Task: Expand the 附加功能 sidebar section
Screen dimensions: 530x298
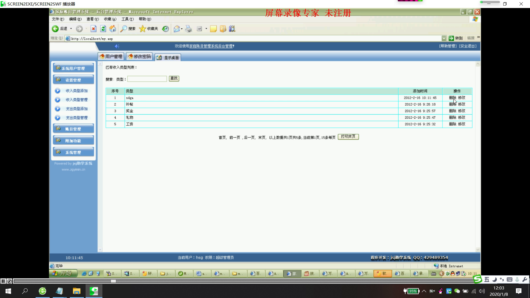Action: tap(73, 140)
